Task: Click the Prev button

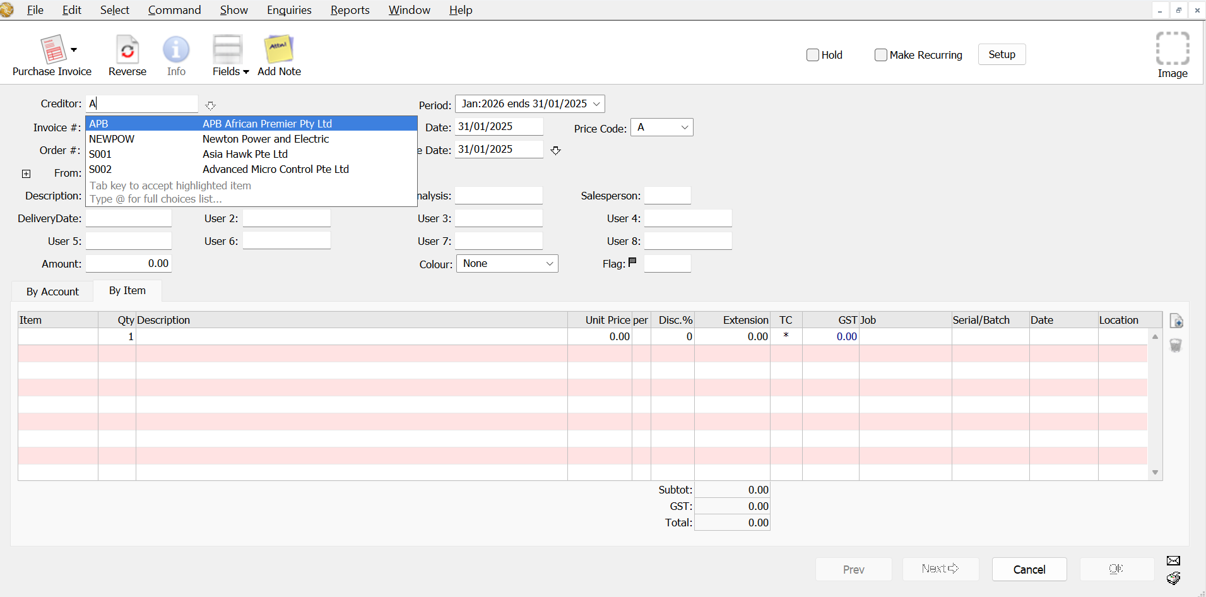Action: coord(854,569)
